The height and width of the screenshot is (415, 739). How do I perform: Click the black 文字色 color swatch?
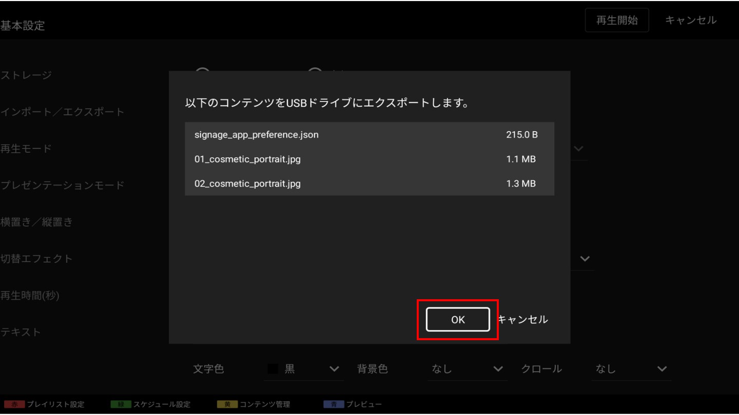[273, 369]
